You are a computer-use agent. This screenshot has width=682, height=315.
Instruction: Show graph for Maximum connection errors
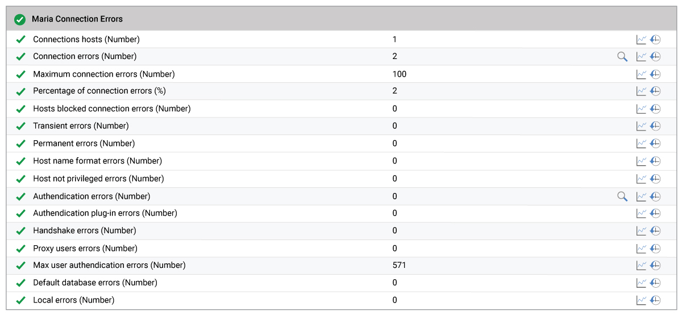[x=641, y=74]
